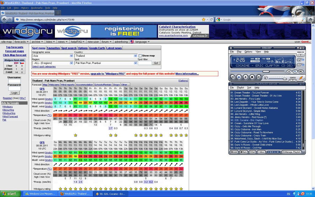Open Playlist menu in Playlist Editor
Viewport: 315px width, 197px height.
pyautogui.click(x=240, y=87)
